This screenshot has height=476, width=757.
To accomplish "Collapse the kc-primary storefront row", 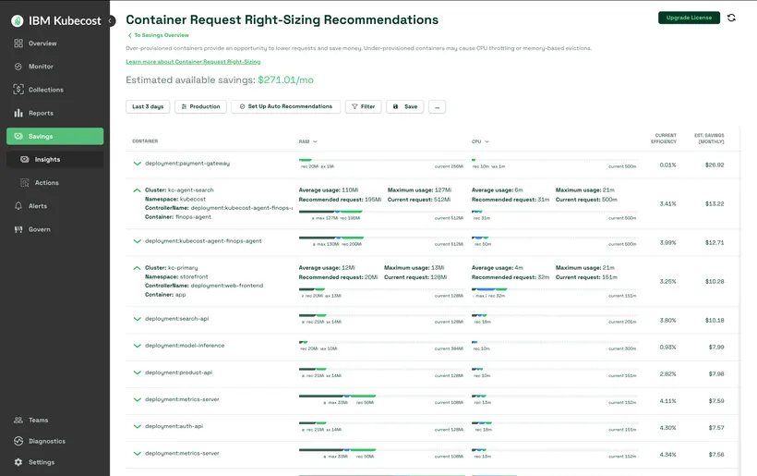I will (x=138, y=268).
